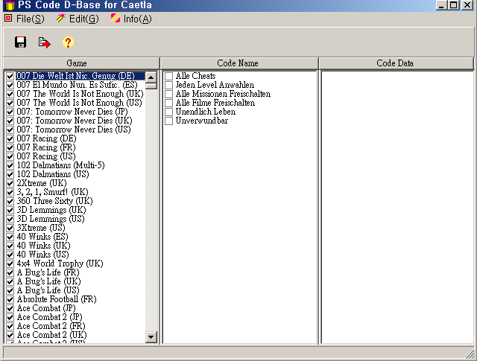Select 3D Lemmings (US) game
Image resolution: width=477 pixels, height=361 pixels.
[x=51, y=219]
